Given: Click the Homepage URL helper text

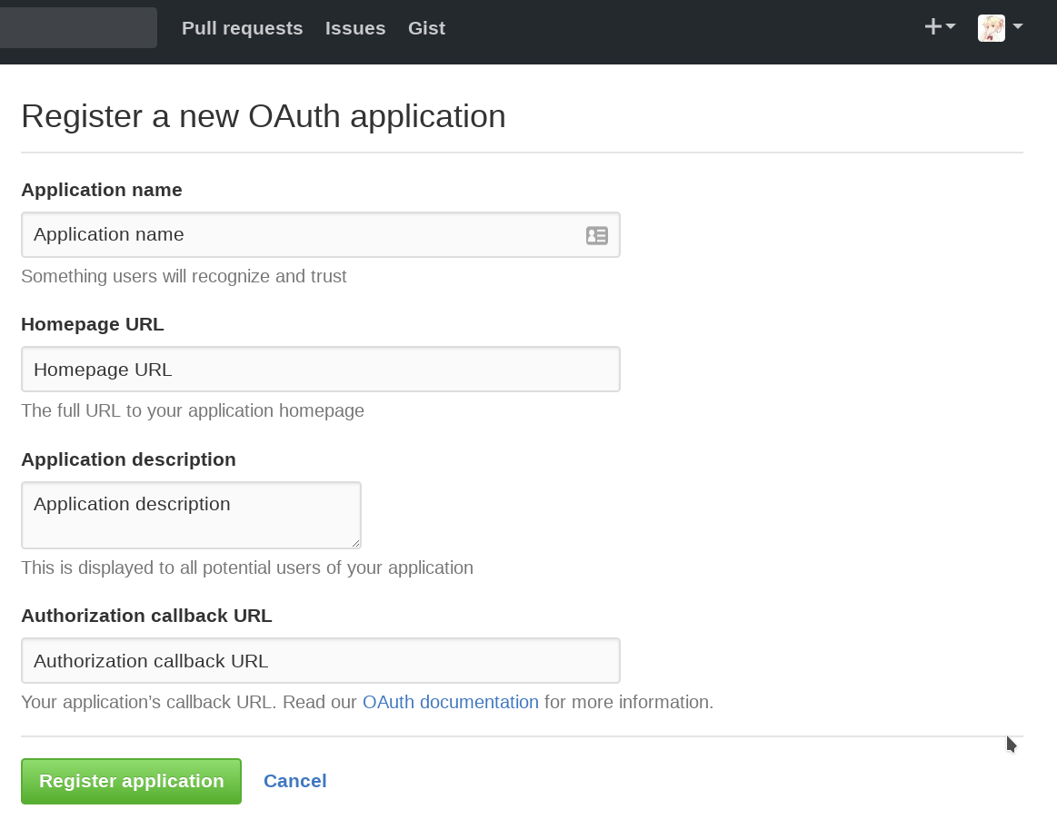Looking at the screenshot, I should [x=192, y=410].
